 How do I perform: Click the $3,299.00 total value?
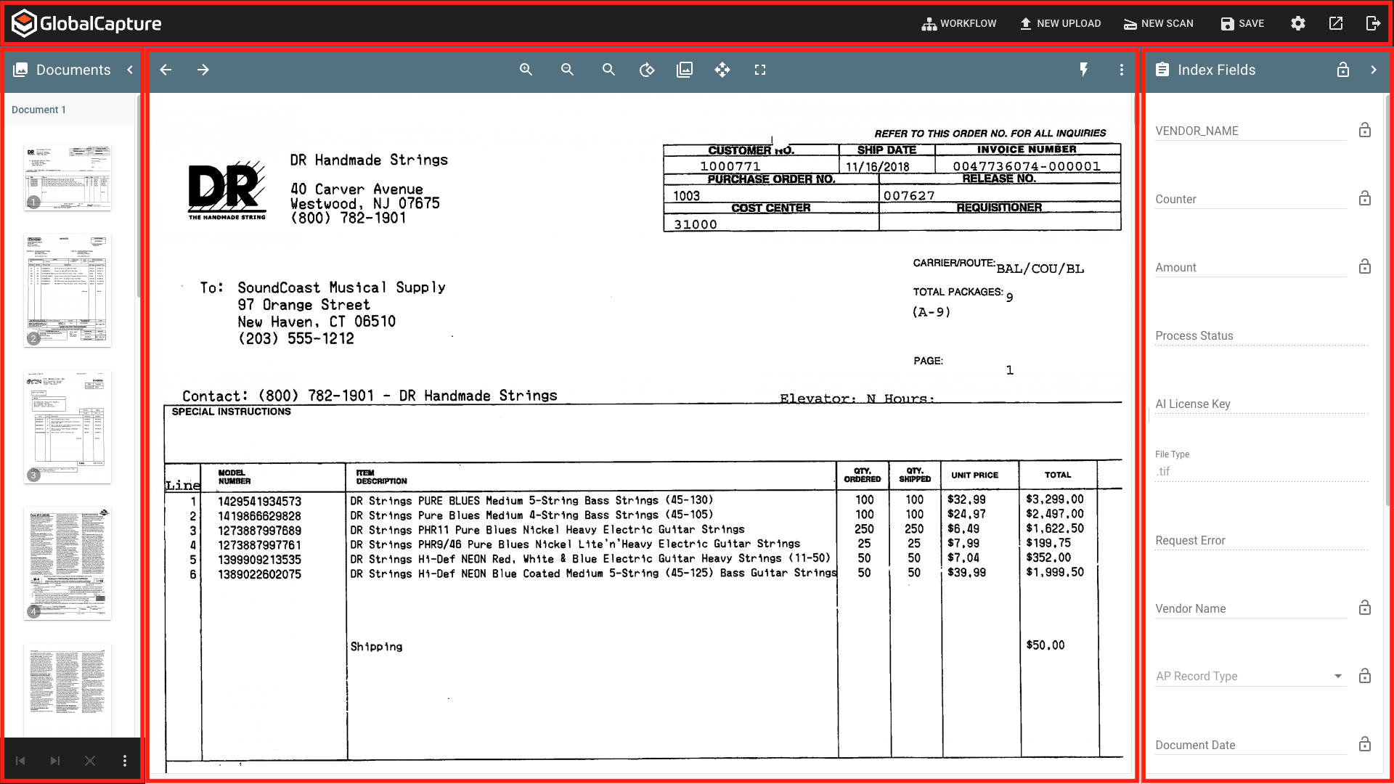click(x=1054, y=499)
